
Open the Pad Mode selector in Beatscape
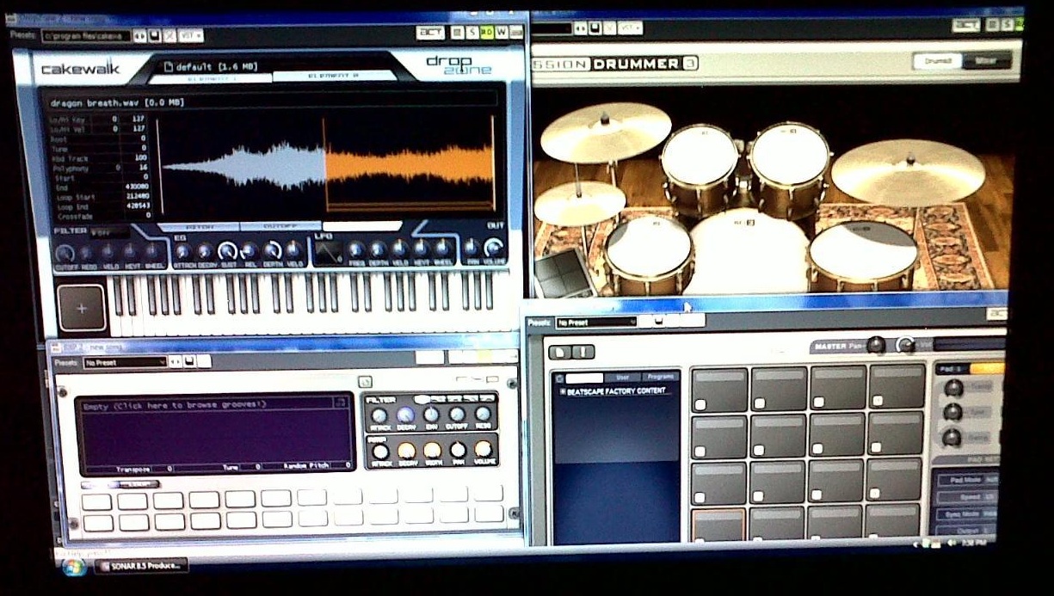[967, 479]
